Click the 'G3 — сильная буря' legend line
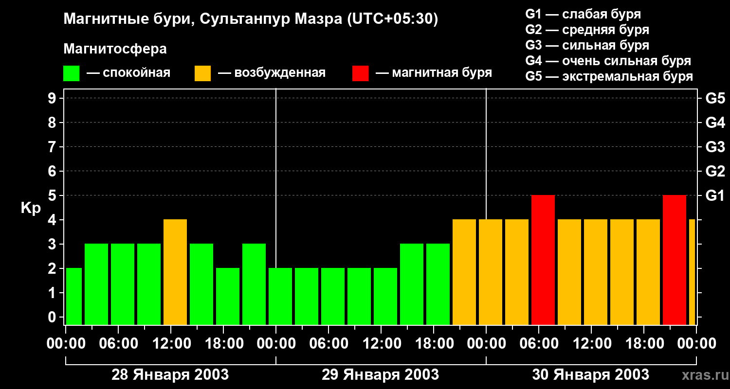The width and height of the screenshot is (730, 389). (587, 45)
